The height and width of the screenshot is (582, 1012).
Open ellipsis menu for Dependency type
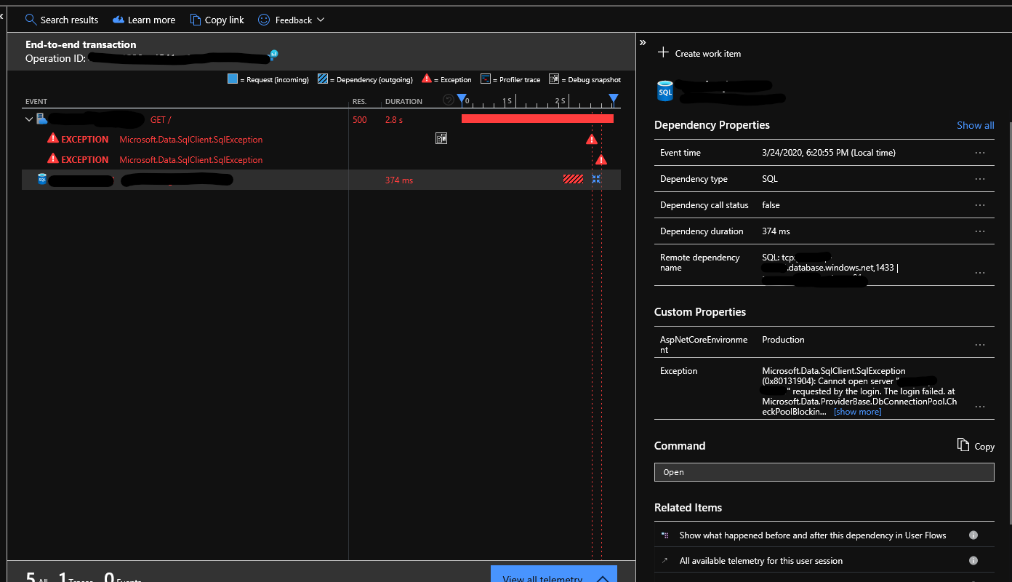pyautogui.click(x=980, y=179)
